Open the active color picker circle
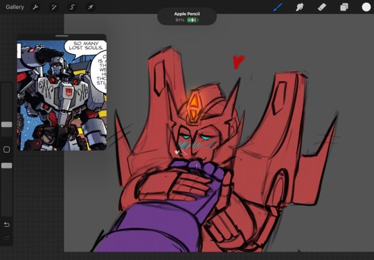The width and height of the screenshot is (374, 260). 366,7
